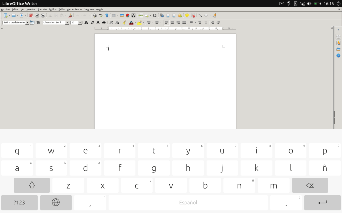The width and height of the screenshot is (342, 213).
Task: Open bullet list style dropdown arrow
Action: pyautogui.click(x=153, y=22)
